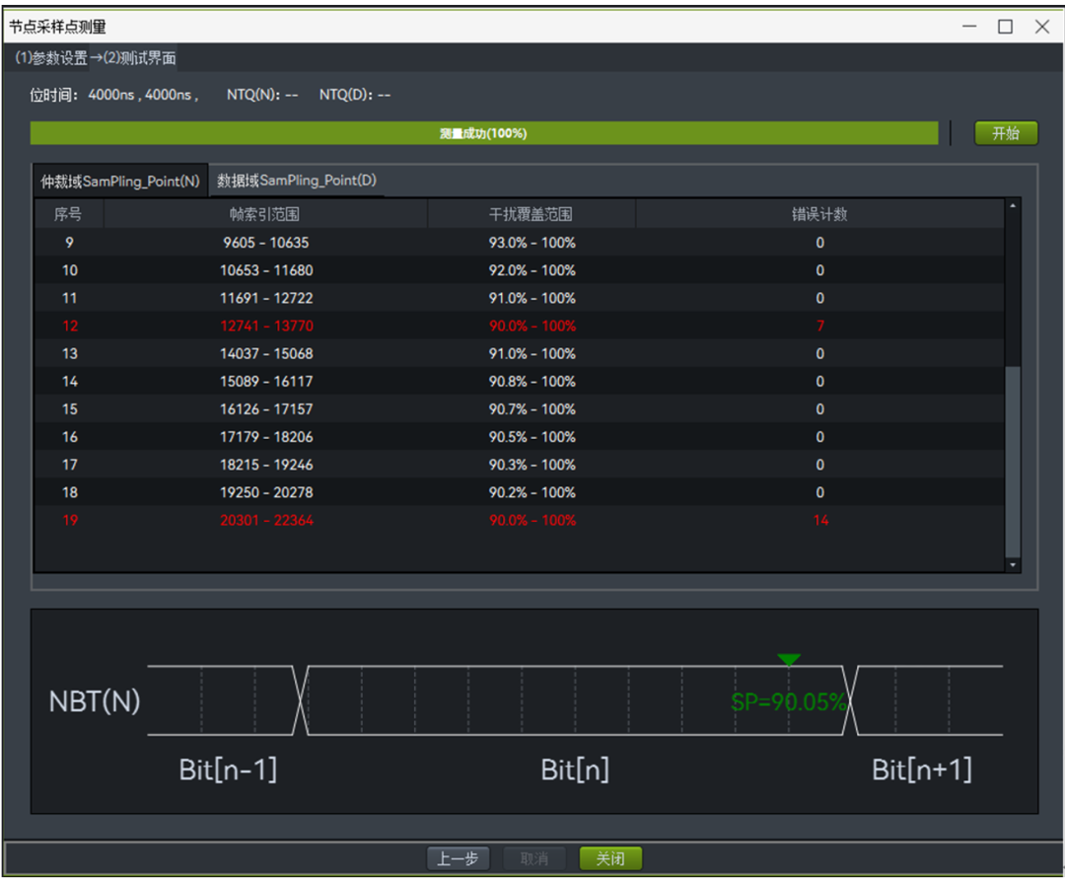Click coverage value 90.2% - 100%
Screen dimensions: 1065x878
click(x=532, y=492)
